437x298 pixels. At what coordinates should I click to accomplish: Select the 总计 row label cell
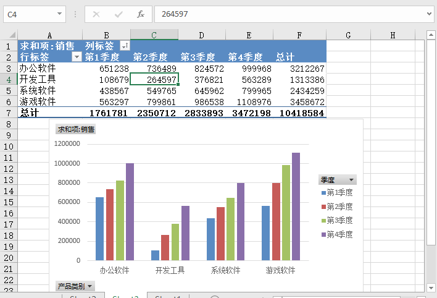50,113
